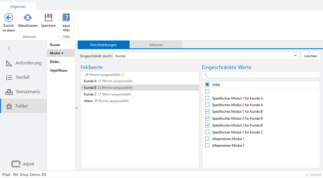The image size is (323, 178).
Task: Open the Allgemein ribbon tab
Action: click(18, 6)
